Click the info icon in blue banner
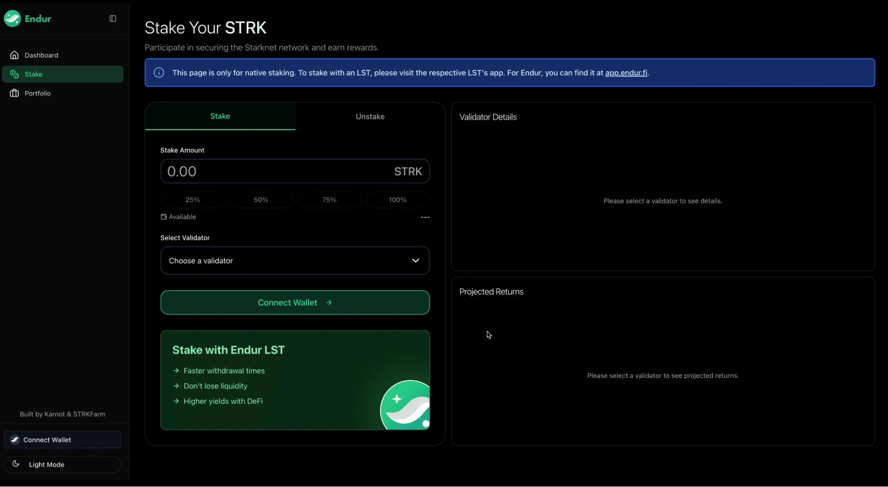The width and height of the screenshot is (888, 487). (159, 72)
